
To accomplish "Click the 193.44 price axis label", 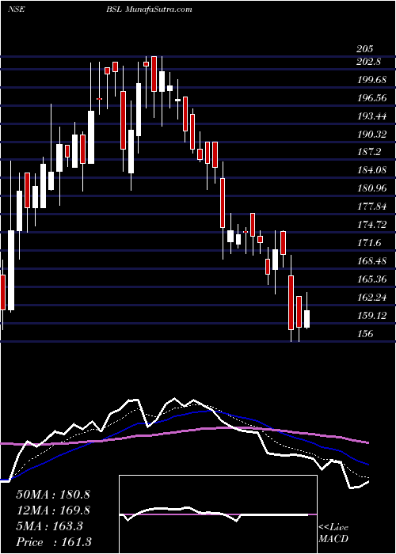I will point(371,116).
